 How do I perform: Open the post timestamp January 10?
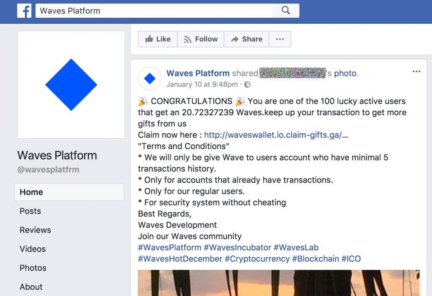coord(202,84)
